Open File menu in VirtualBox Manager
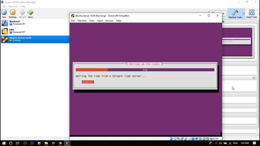Image resolution: width=260 pixels, height=146 pixels. [x=4, y=6]
